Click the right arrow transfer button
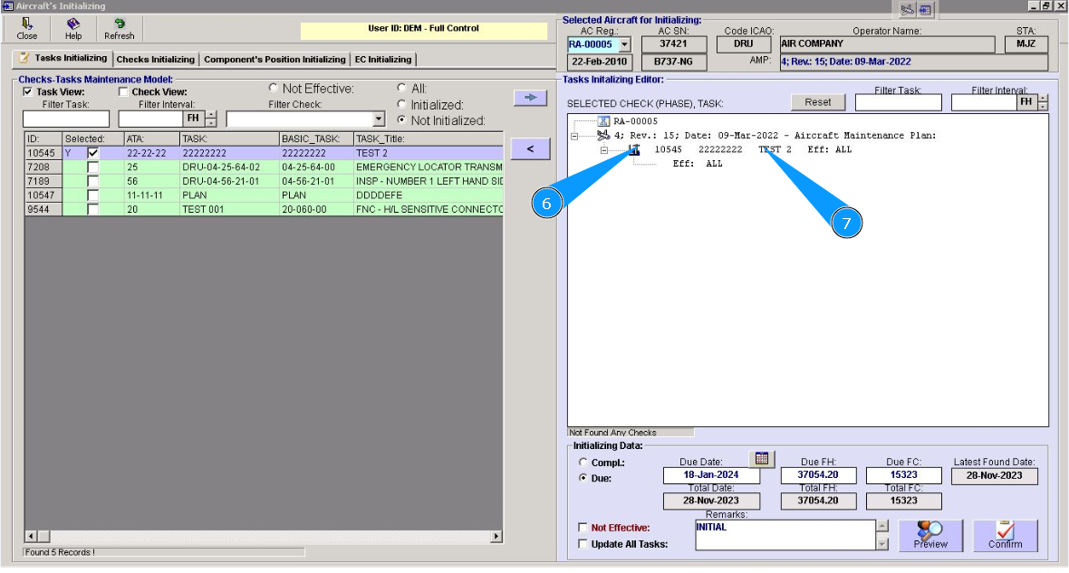Viewport: 1069px width, 573px height. [x=530, y=98]
